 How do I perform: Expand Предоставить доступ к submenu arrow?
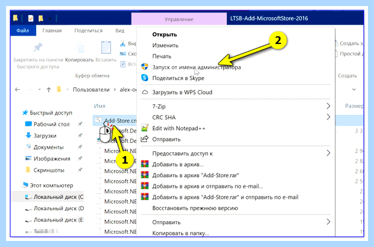328,153
